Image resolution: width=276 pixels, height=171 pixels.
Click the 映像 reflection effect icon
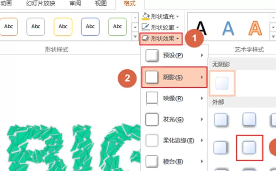pos(152,98)
